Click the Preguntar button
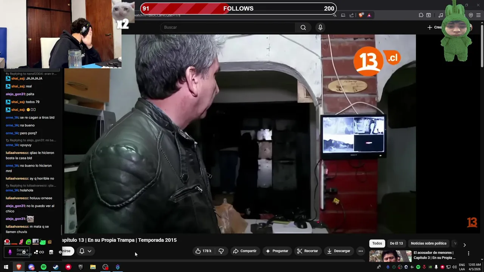 (277, 251)
